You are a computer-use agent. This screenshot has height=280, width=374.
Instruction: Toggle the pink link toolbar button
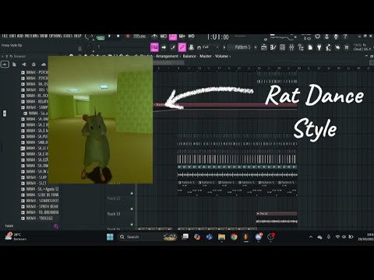tap(182, 47)
